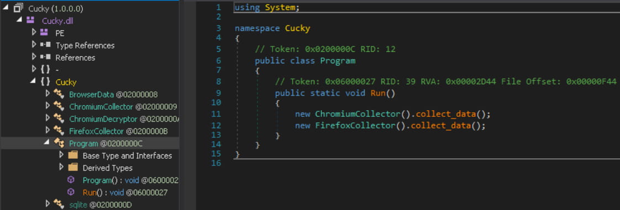Click the Token 0x0200000C comment line
This screenshot has width=620, height=210.
click(325, 49)
